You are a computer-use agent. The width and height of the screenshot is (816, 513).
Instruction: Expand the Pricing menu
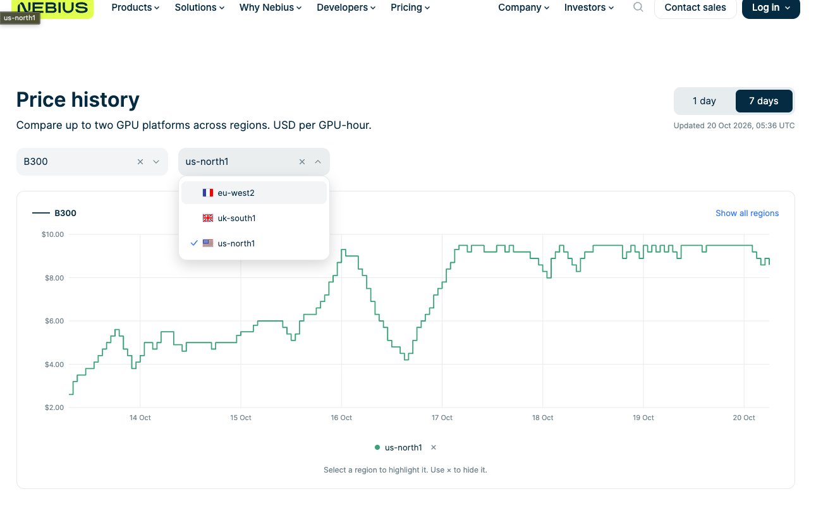point(410,8)
